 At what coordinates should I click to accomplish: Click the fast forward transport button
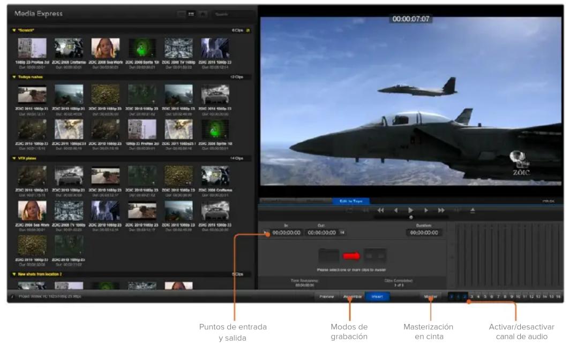pos(441,211)
